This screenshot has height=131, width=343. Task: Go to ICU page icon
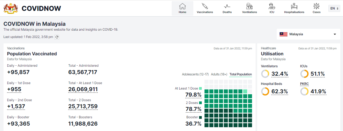pos(272,6)
